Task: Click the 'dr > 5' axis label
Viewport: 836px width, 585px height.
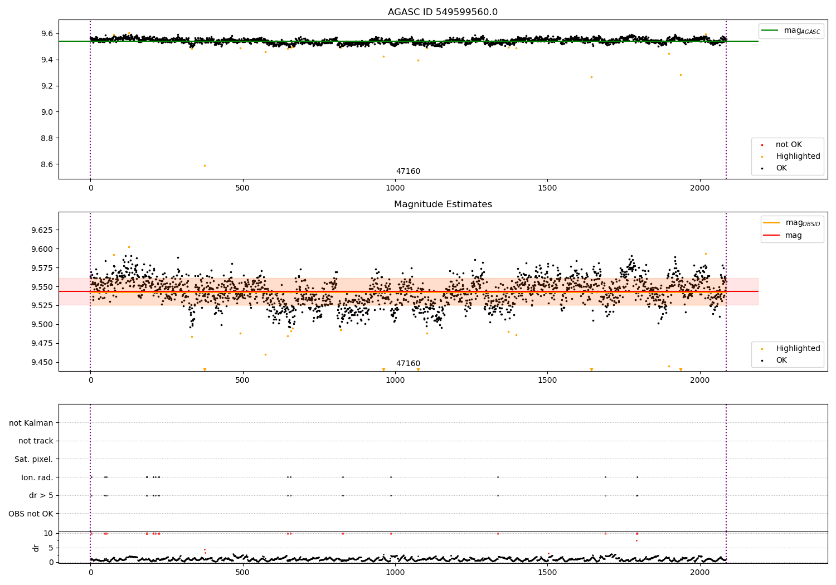Action: tap(41, 496)
